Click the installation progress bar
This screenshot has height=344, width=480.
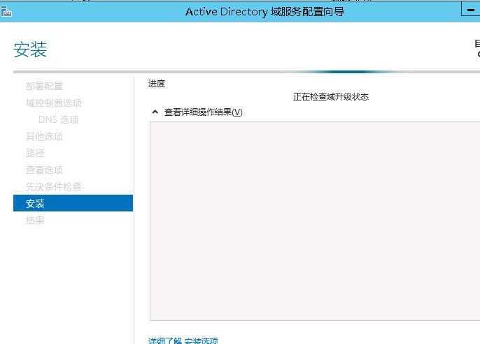(246, 72)
